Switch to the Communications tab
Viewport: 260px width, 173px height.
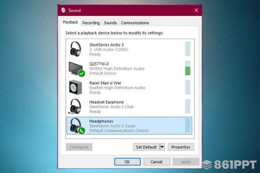point(135,23)
